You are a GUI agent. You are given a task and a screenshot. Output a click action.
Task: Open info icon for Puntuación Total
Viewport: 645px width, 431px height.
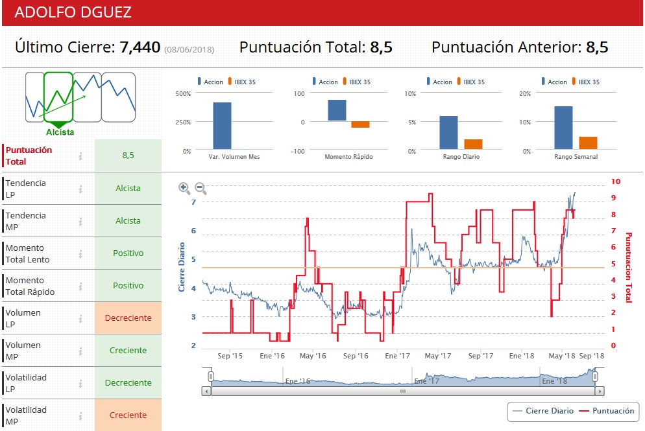click(80, 156)
